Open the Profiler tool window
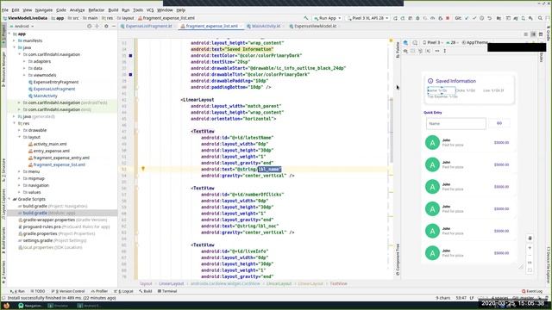The width and height of the screenshot is (552, 310). (99, 291)
